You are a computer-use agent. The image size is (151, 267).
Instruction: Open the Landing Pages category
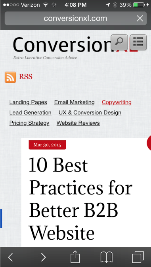tap(28, 103)
